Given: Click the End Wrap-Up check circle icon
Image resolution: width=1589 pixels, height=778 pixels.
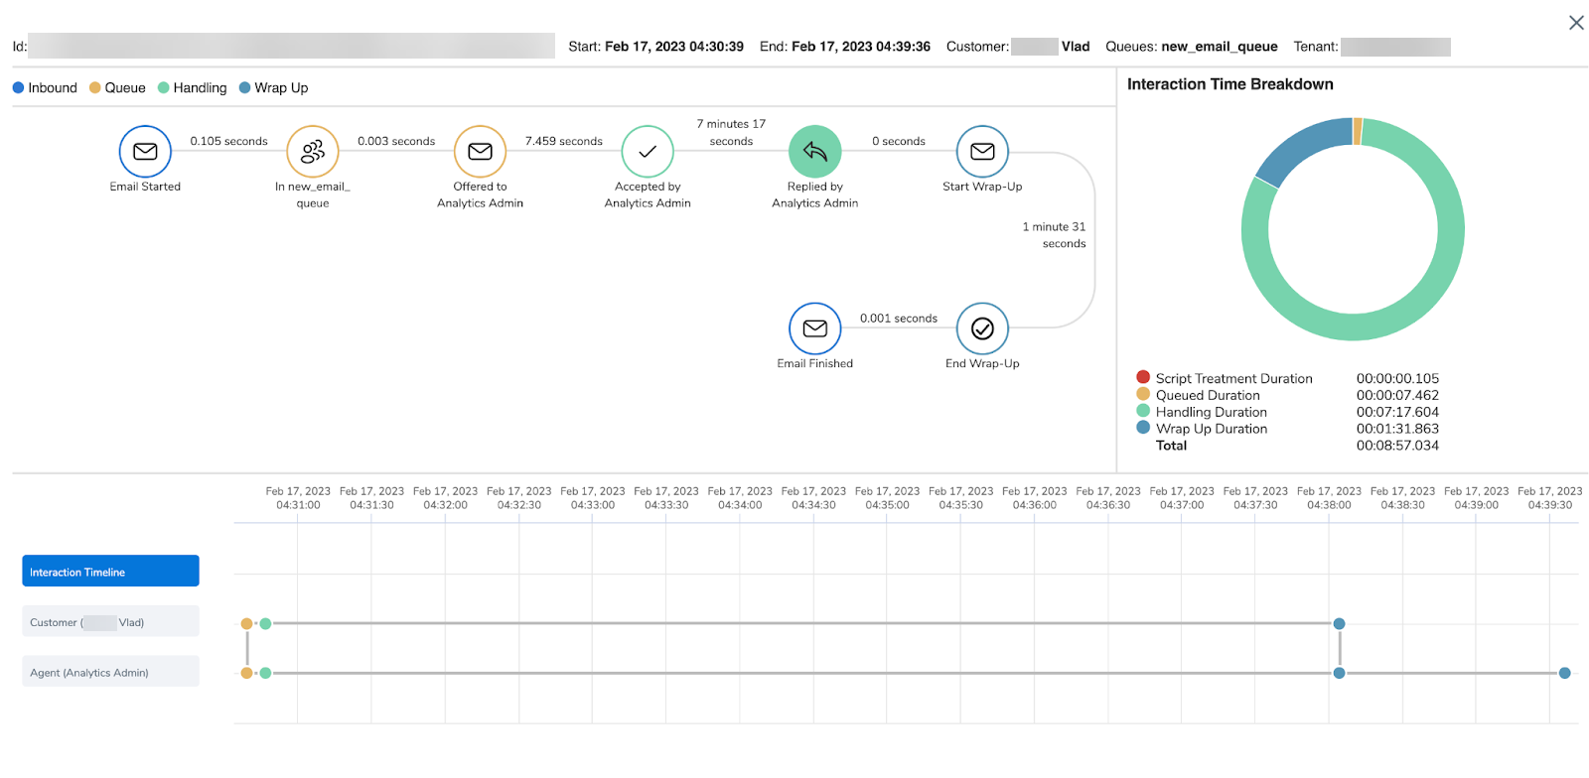Looking at the screenshot, I should point(982,328).
